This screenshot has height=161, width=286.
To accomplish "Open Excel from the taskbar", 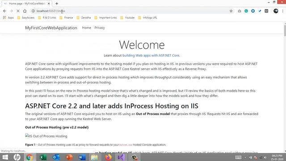I will tap(43, 157).
